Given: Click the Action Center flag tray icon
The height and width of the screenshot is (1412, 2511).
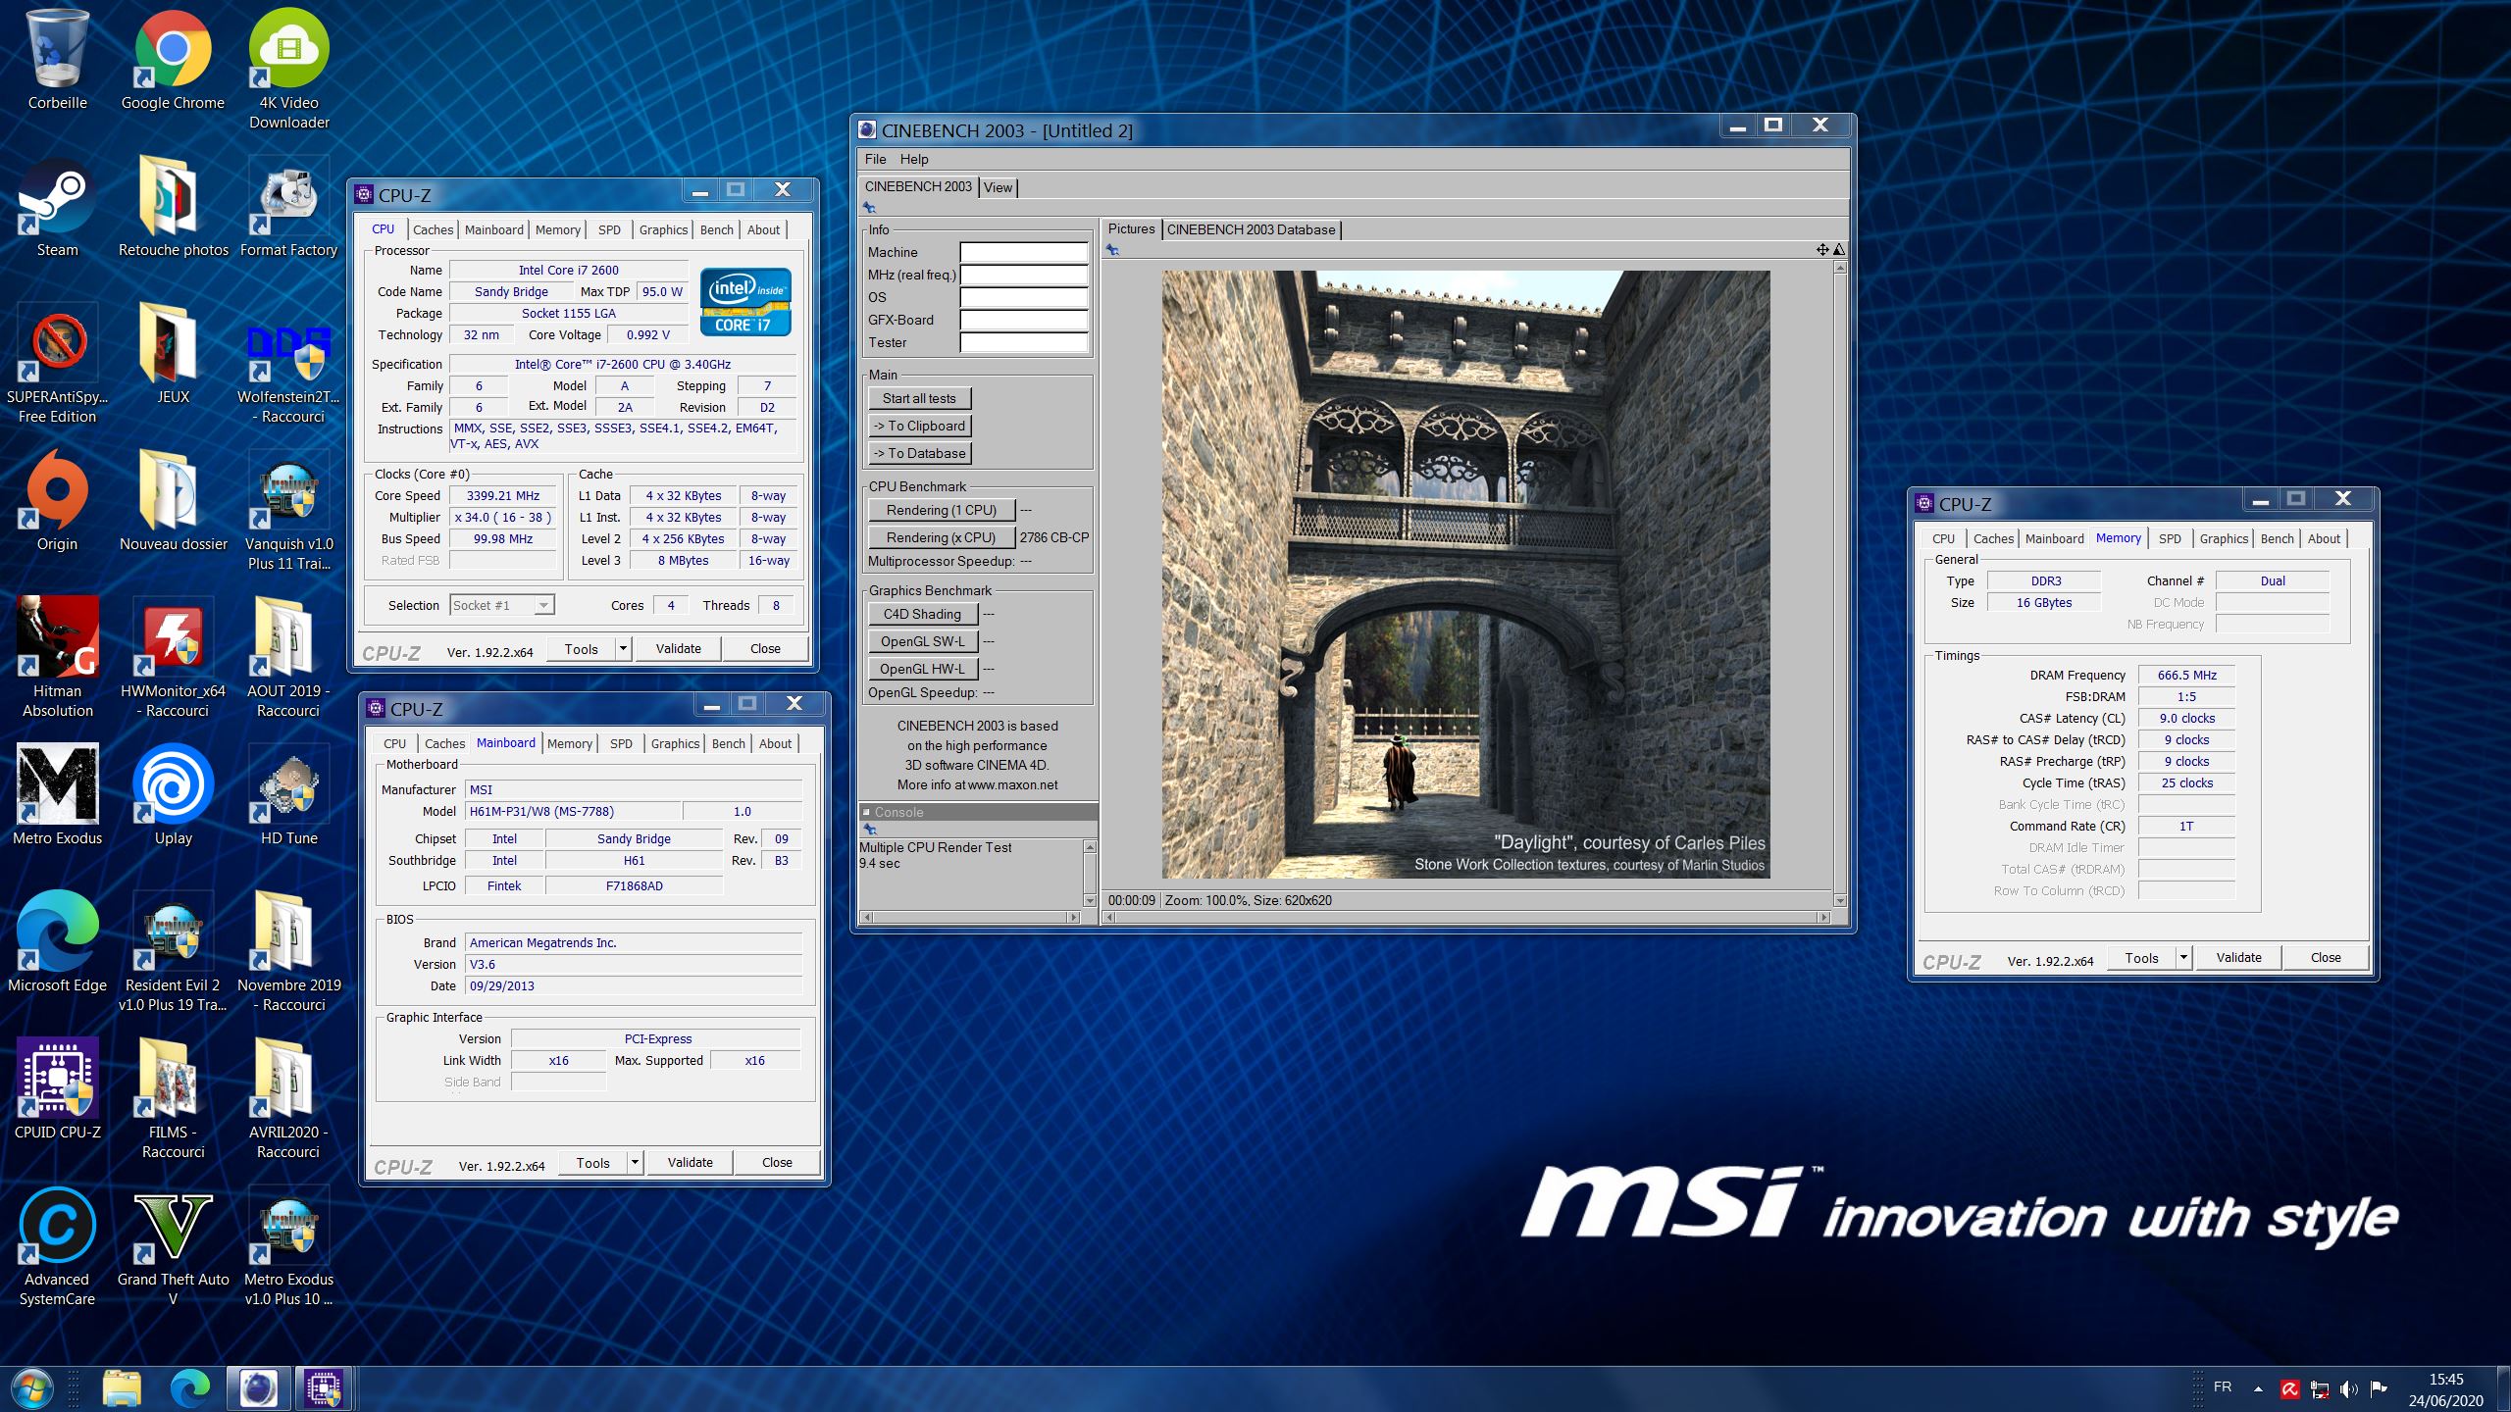Looking at the screenshot, I should 2378,1388.
